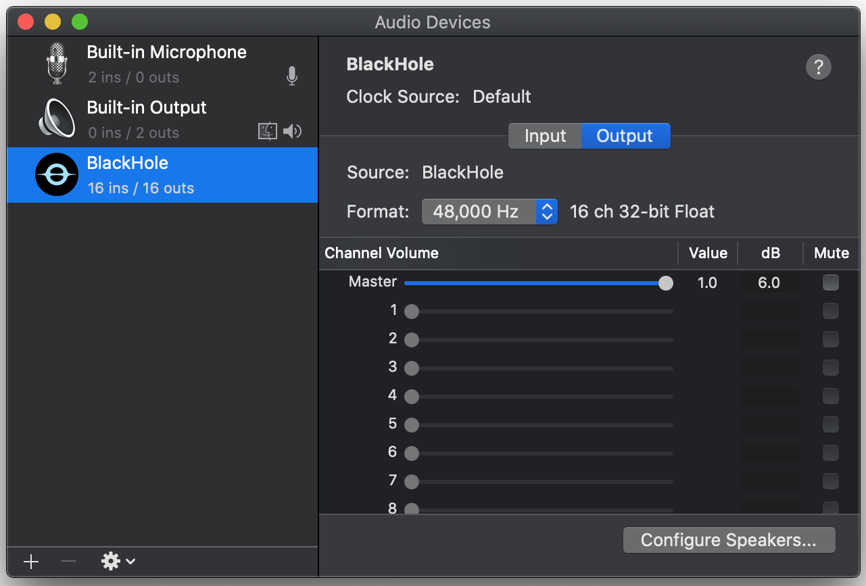Click the sound output speaker indicator icon

[x=293, y=131]
